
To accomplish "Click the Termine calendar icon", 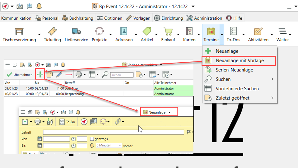I will pos(211,32).
